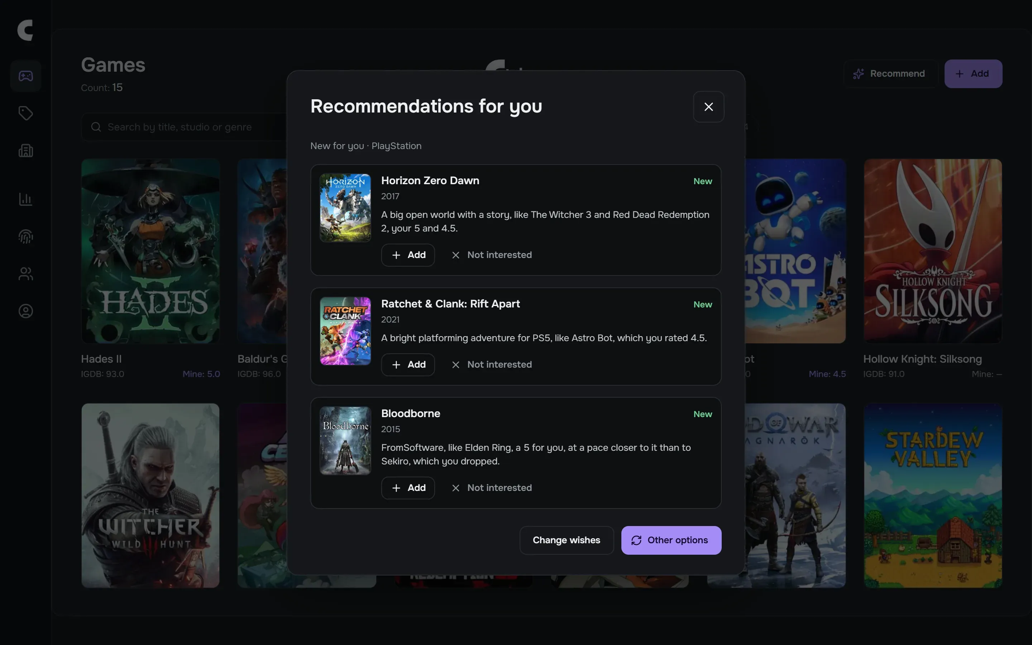Add Ratchet & Clank: Rift Apart
This screenshot has width=1032, height=645.
click(x=408, y=365)
